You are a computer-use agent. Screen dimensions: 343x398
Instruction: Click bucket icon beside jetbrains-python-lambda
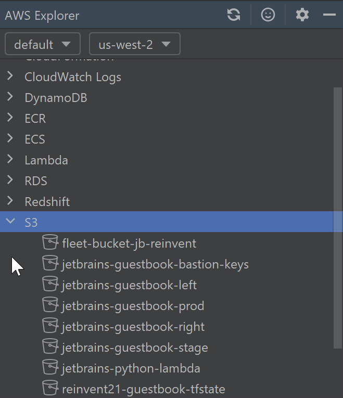click(x=50, y=367)
